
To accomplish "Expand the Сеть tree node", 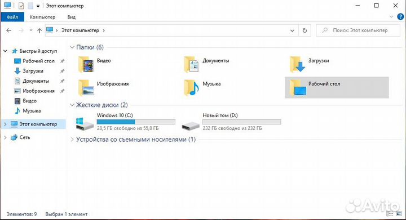I will (5, 137).
